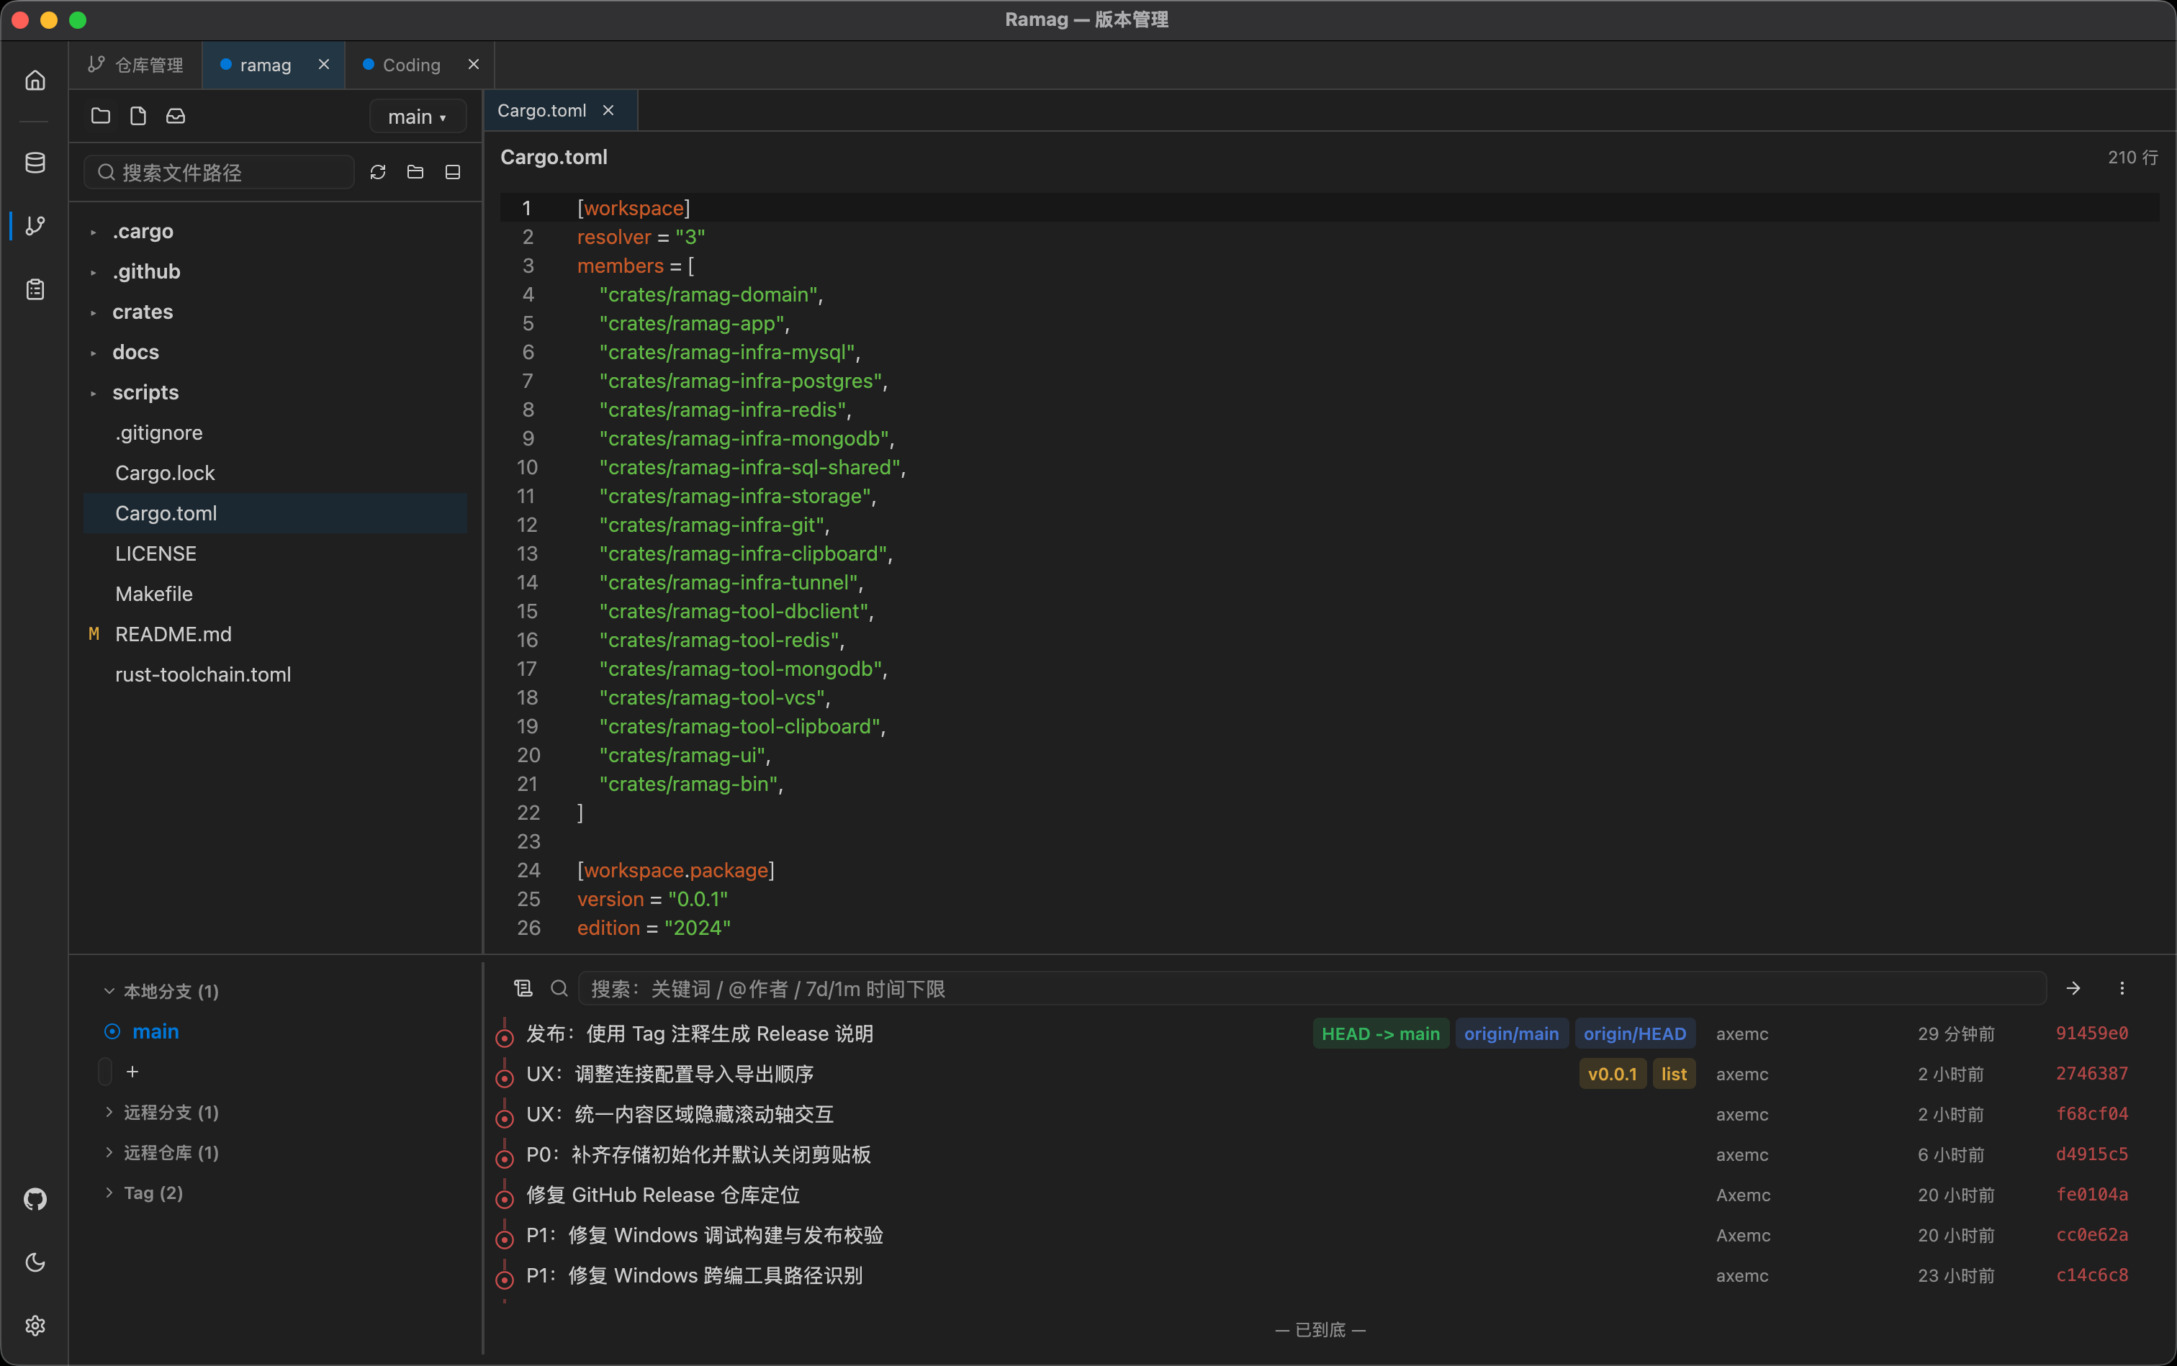Click the refresh icon beside file search
Viewport: 2177px width, 1366px height.
pyautogui.click(x=378, y=172)
